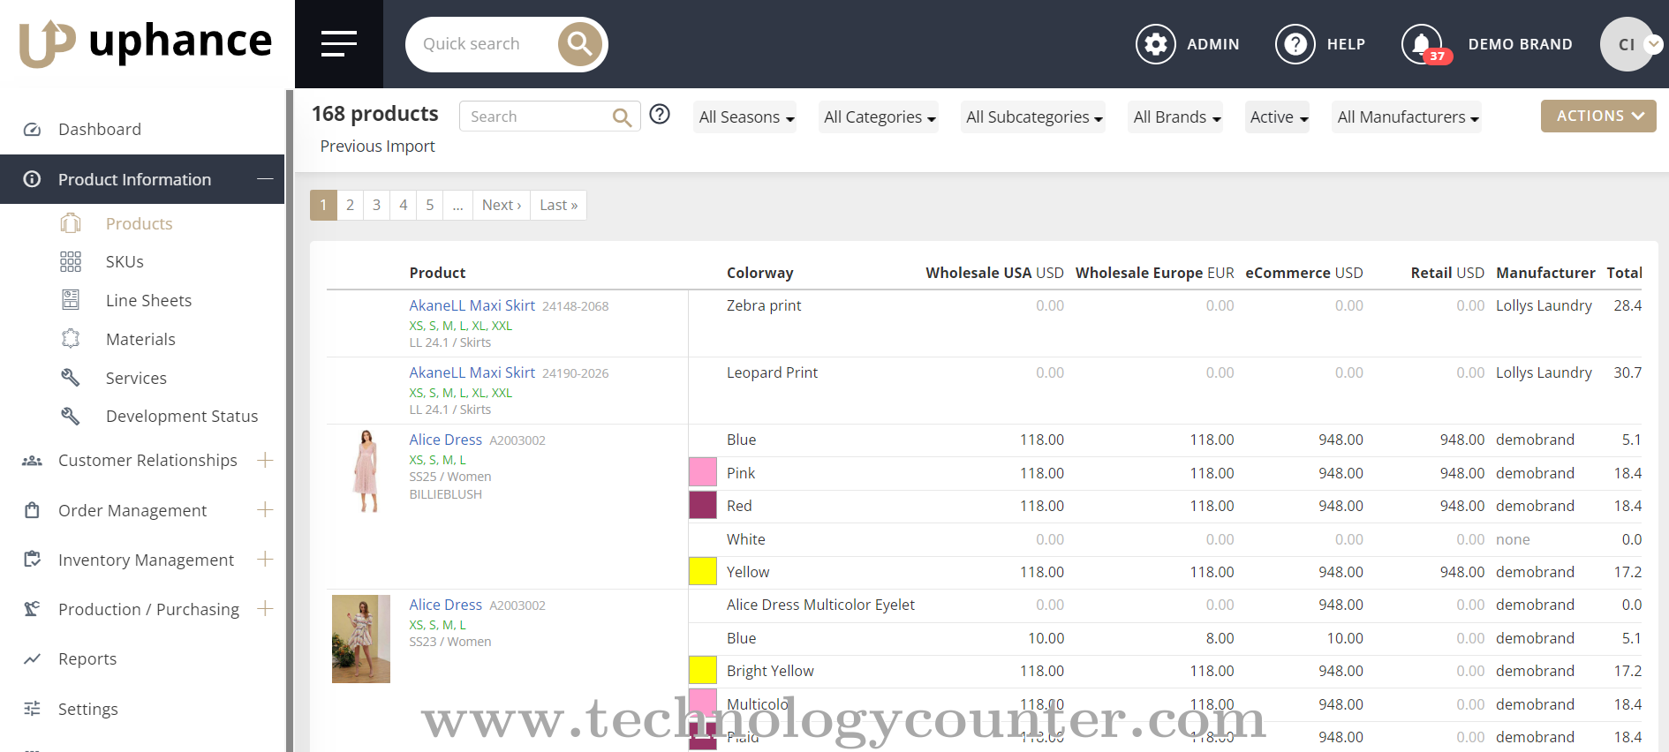
Task: Click the Leopard Print colorway text
Action: pyautogui.click(x=772, y=372)
